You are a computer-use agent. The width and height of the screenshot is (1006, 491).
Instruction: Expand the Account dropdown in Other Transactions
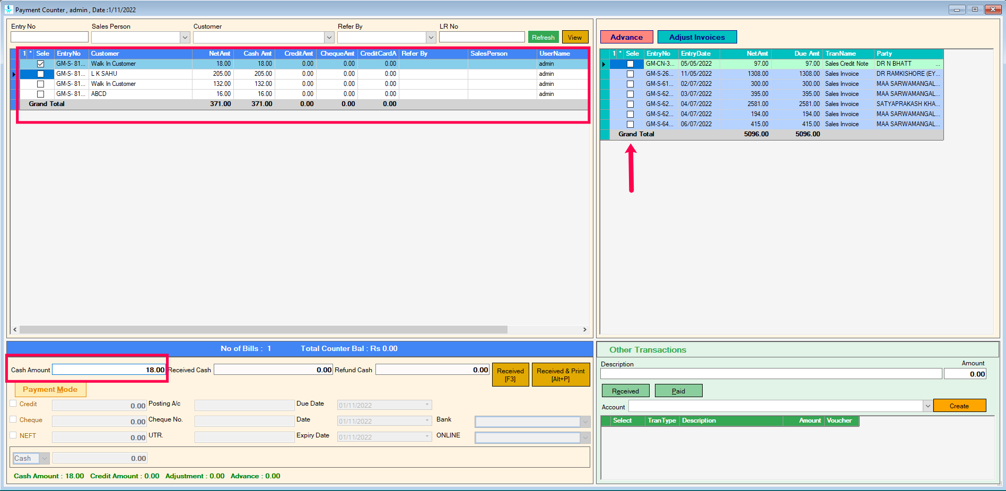928,406
